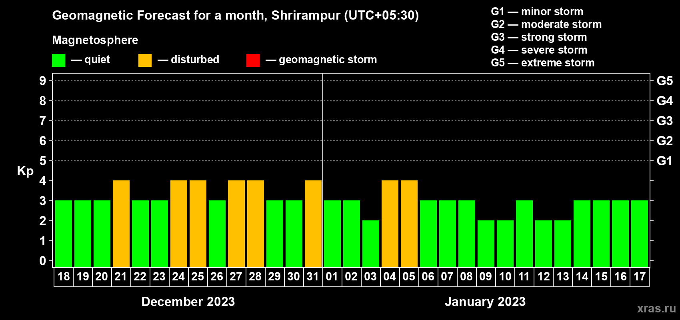Click the short green bar for January 03
This screenshot has height=320, width=680.
coord(371,244)
